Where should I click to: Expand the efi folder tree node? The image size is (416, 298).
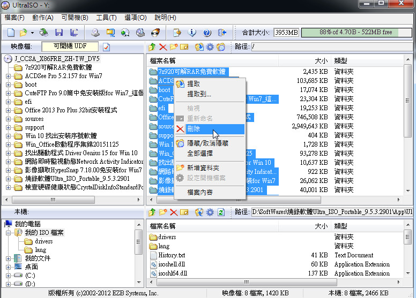[8, 102]
